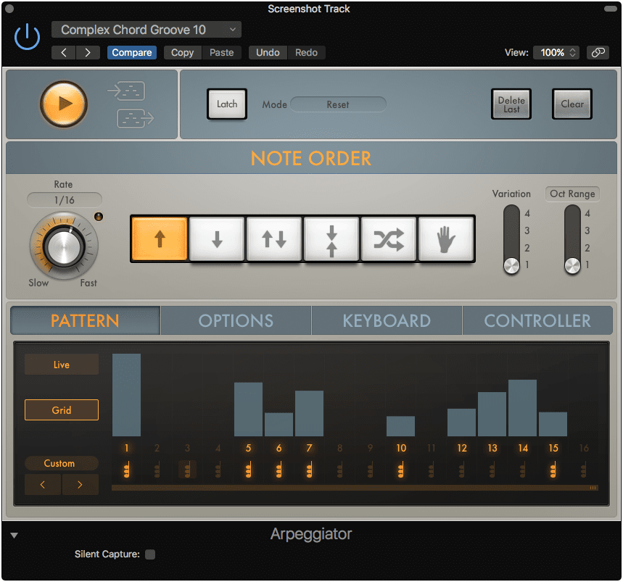623x582 pixels.
Task: Select the Up note order arrow
Action: coord(159,239)
